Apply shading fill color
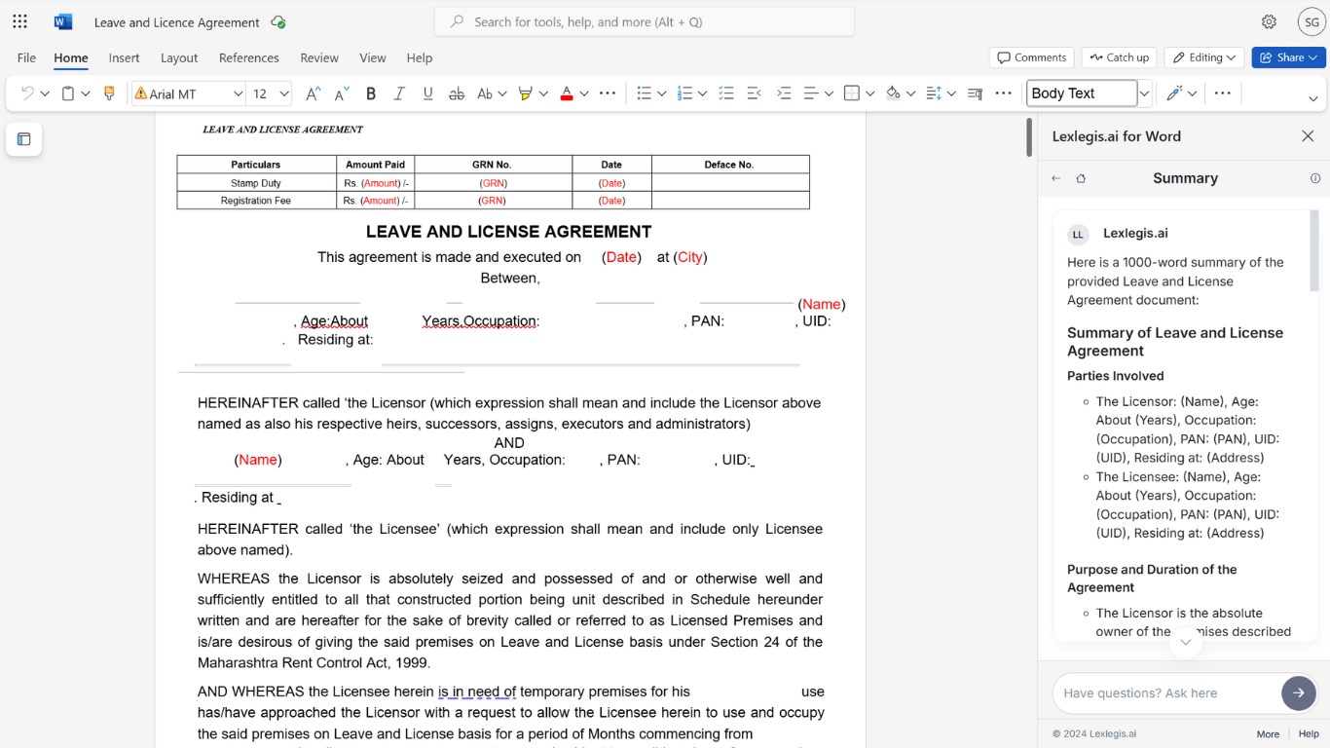Screen dimensions: 1330x748 click(893, 93)
